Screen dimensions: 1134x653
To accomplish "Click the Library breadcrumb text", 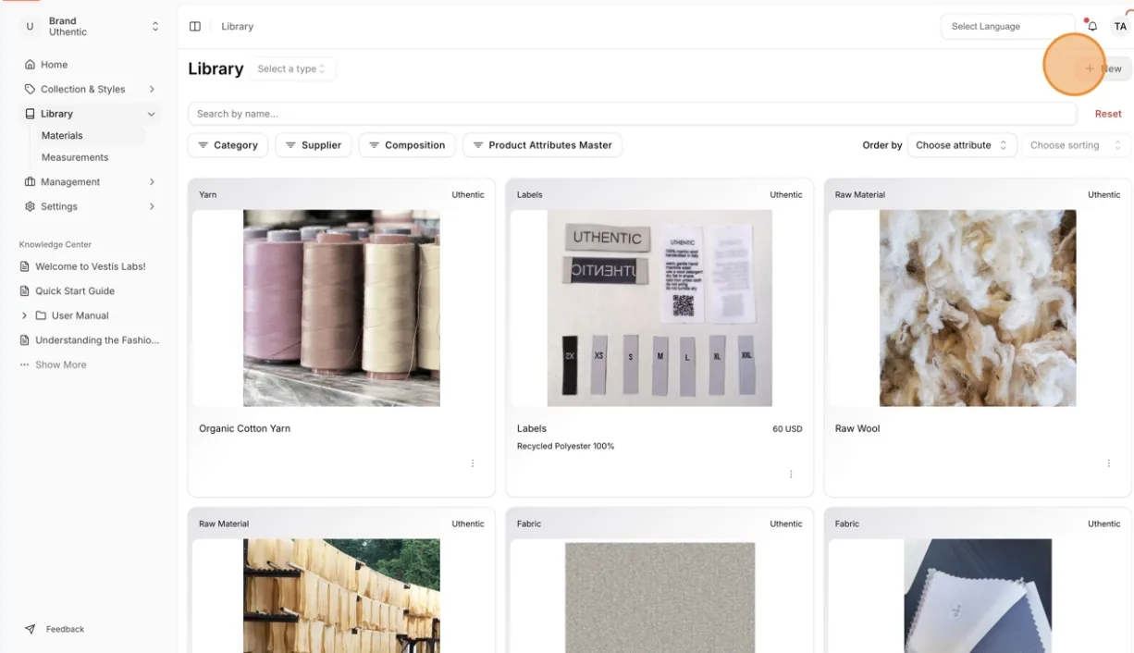I will click(237, 26).
